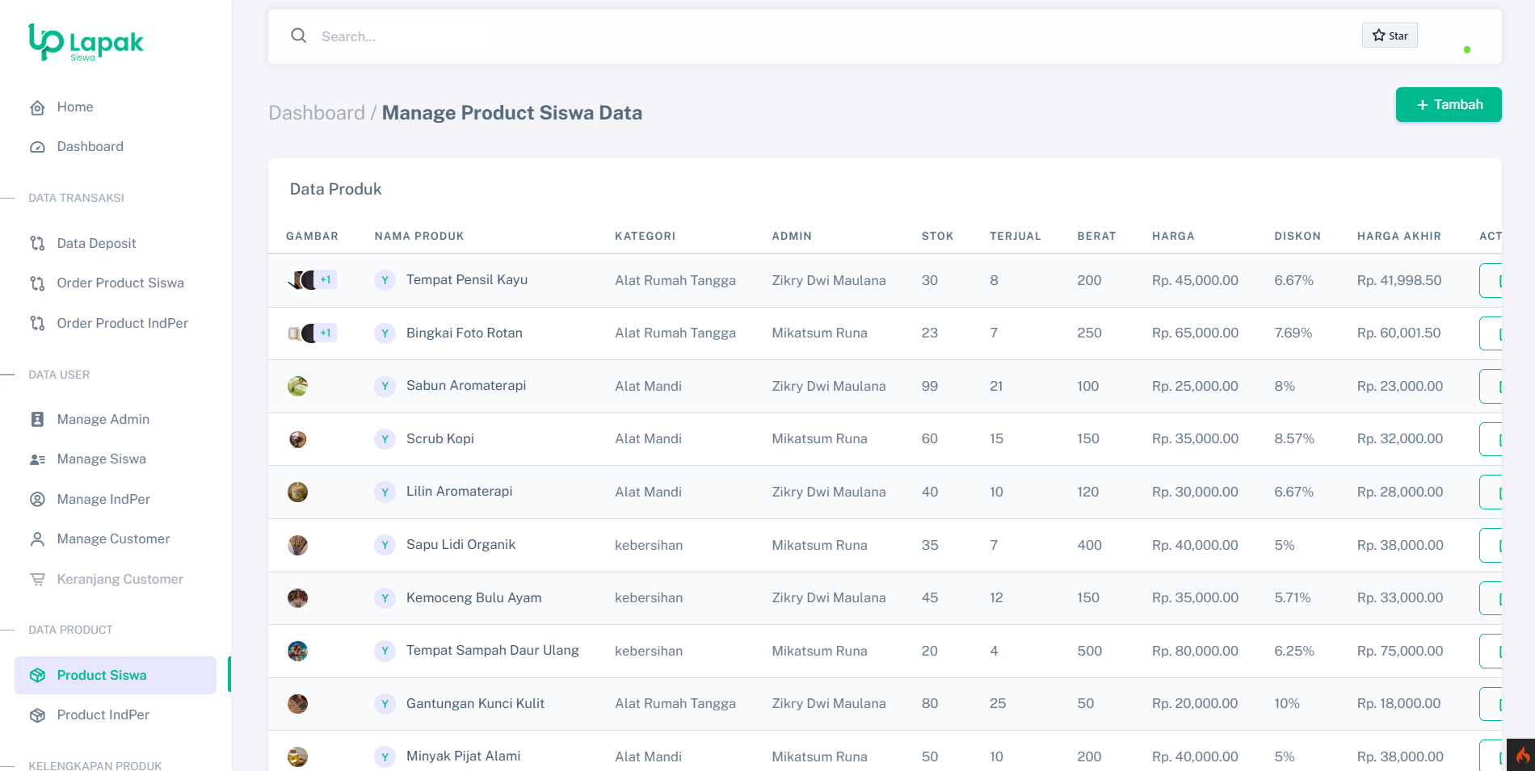This screenshot has height=771, width=1535.
Task: Click the Lapak Siswa logo
Action: pos(86,42)
